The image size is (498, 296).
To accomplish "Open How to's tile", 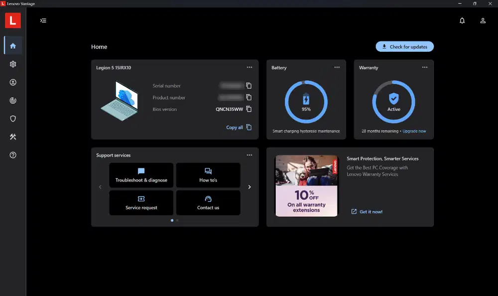I will [x=208, y=175].
